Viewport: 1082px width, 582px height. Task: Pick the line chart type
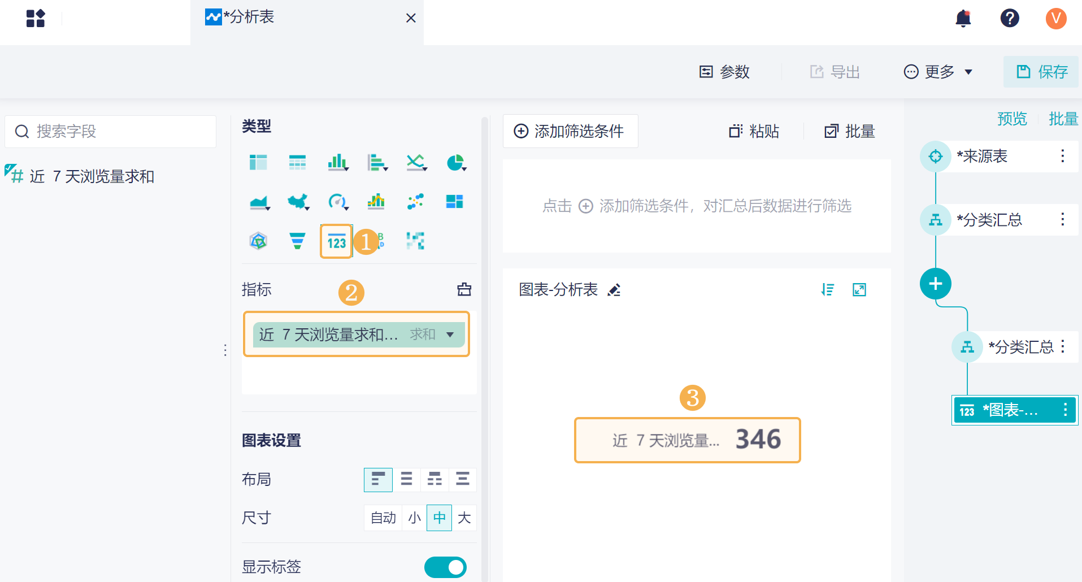coord(416,163)
